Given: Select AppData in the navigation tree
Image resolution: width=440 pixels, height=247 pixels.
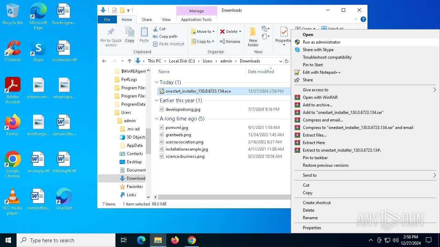Looking at the screenshot, I should pos(134,145).
